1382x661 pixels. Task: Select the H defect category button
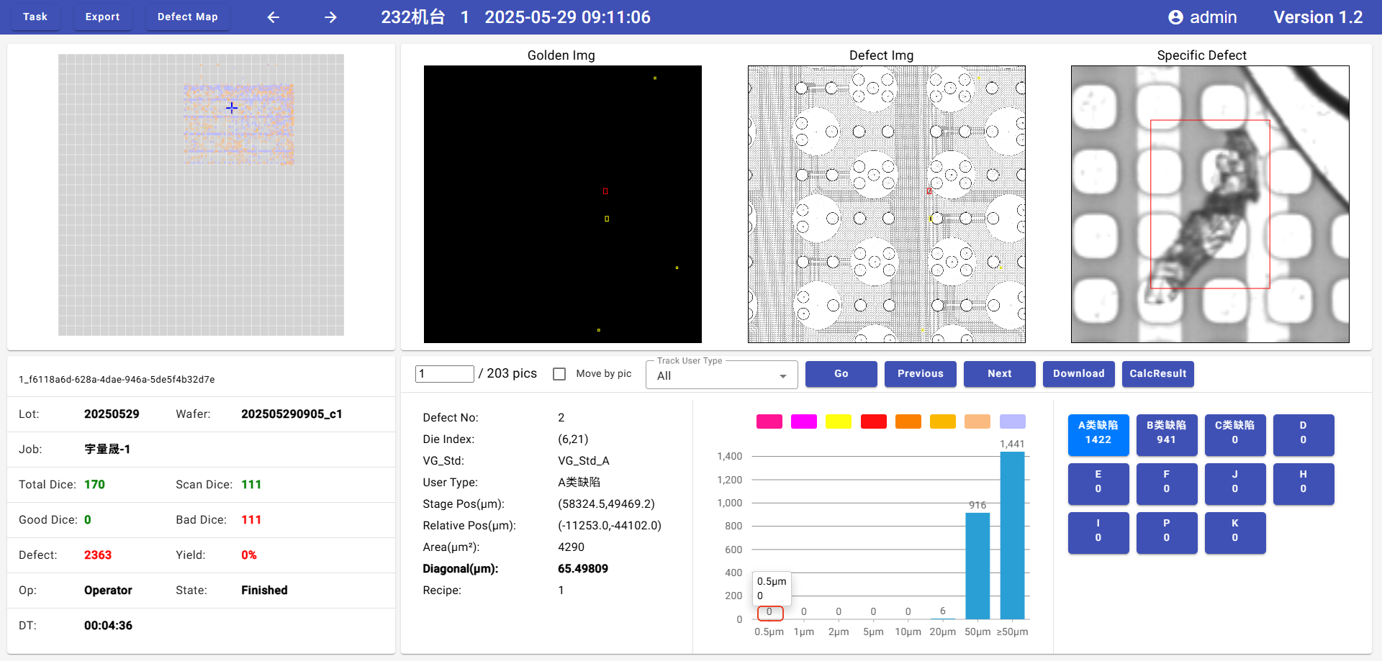tap(1304, 483)
